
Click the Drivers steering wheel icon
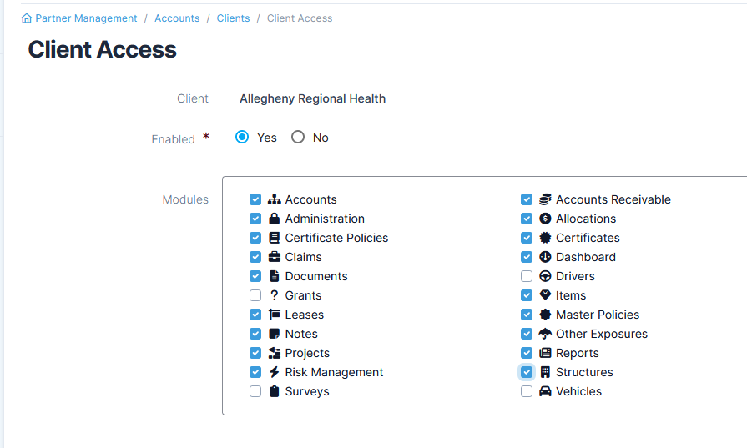(x=545, y=276)
